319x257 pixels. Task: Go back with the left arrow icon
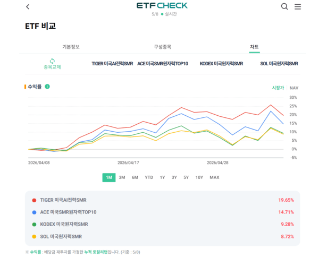tap(28, 7)
